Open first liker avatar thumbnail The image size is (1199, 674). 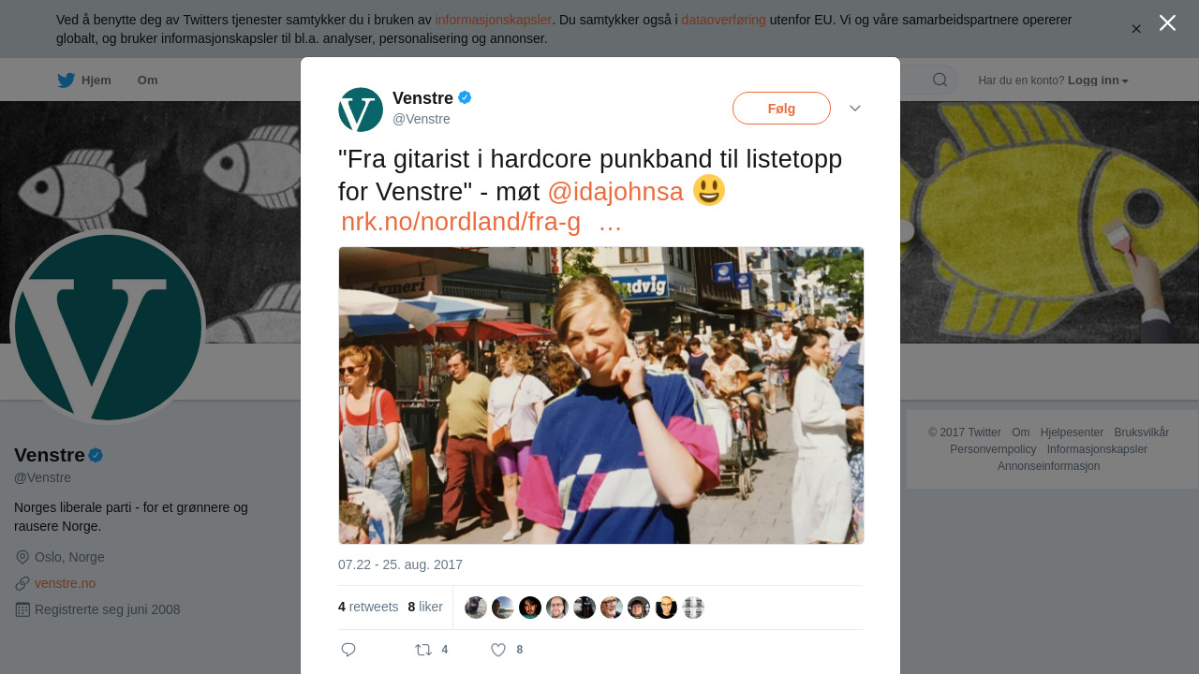(476, 608)
